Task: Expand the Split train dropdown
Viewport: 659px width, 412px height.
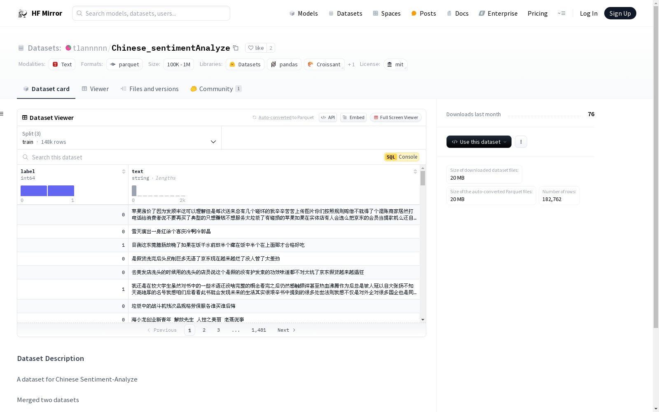Action: [119, 138]
